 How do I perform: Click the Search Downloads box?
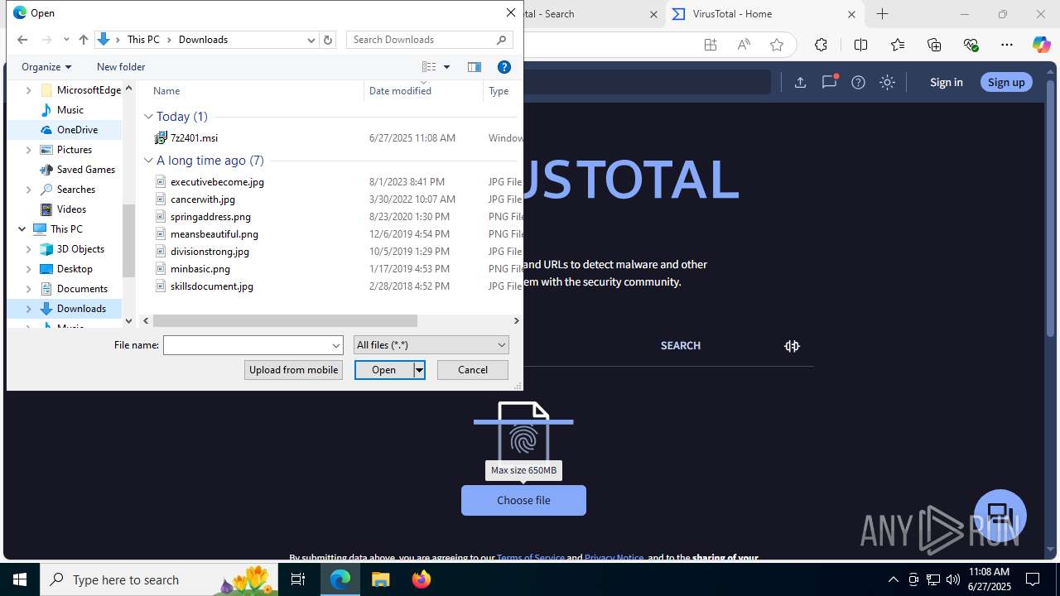(429, 40)
